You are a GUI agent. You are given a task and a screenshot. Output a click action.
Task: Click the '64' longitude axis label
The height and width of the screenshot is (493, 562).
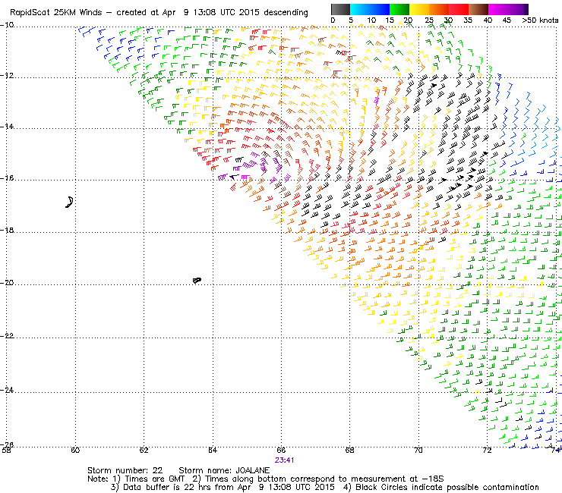(x=213, y=450)
